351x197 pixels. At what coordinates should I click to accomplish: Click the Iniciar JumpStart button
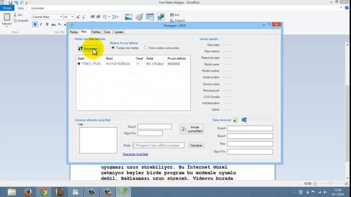(192, 129)
